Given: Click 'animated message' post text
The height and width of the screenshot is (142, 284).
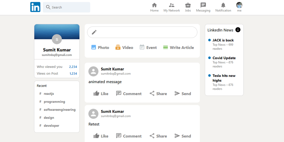Looking at the screenshot, I should click(105, 82).
